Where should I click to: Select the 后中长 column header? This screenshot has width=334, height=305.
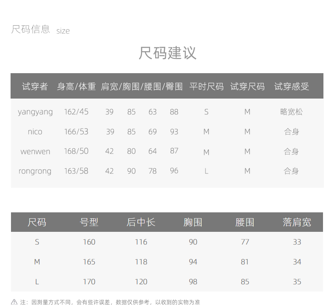click(x=141, y=222)
